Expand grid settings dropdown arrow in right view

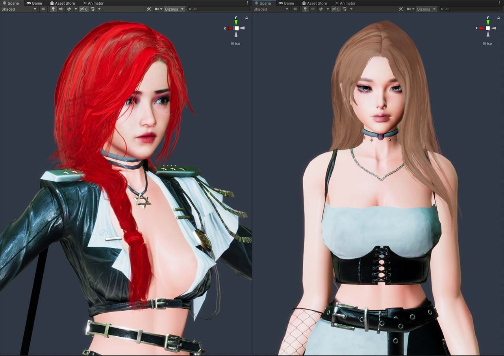point(351,9)
